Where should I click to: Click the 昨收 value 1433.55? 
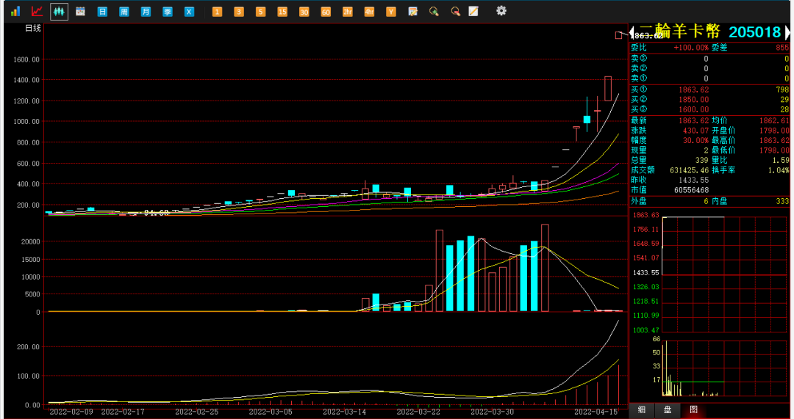pyautogui.click(x=694, y=180)
